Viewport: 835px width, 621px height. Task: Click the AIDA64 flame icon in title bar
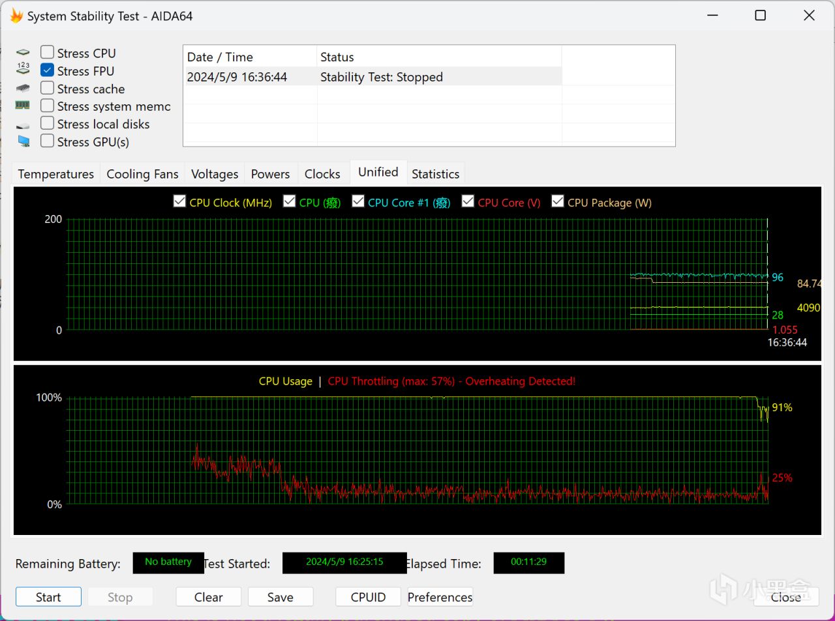click(x=16, y=16)
